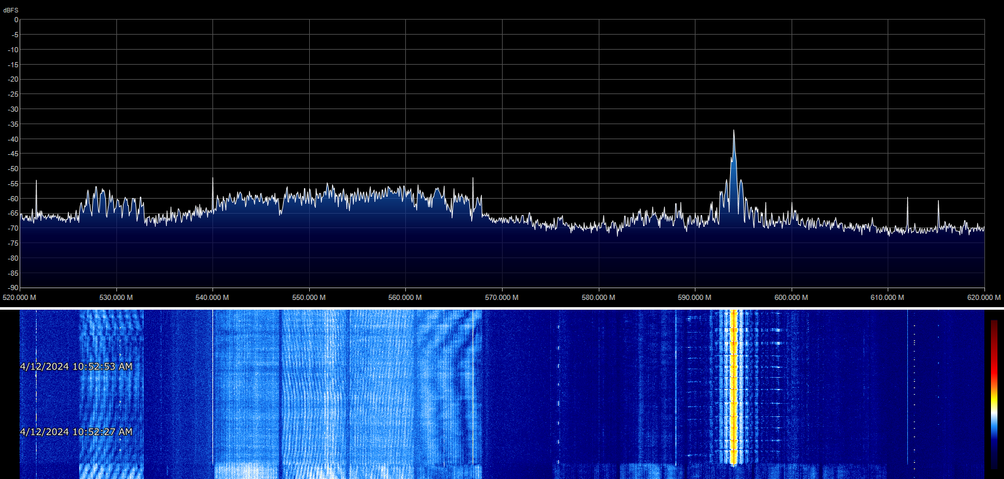
Task: Click the -90 dBFS scale label
Action: [12, 288]
